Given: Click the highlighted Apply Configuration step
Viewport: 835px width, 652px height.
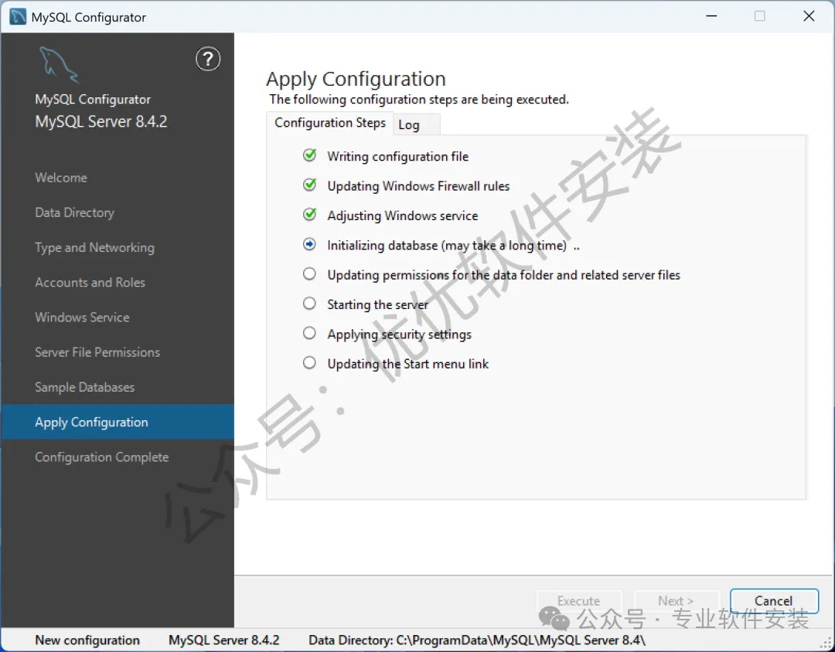Looking at the screenshot, I should pyautogui.click(x=118, y=422).
